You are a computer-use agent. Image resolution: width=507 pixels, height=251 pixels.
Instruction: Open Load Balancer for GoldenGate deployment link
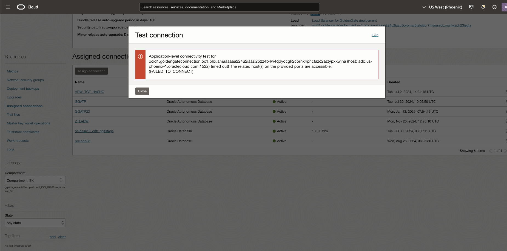point(344,21)
